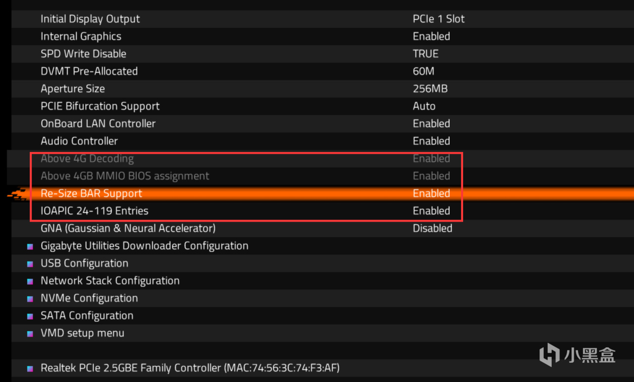Click the square bullet icon beside NVMe Configuration
The width and height of the screenshot is (634, 382).
(x=30, y=298)
